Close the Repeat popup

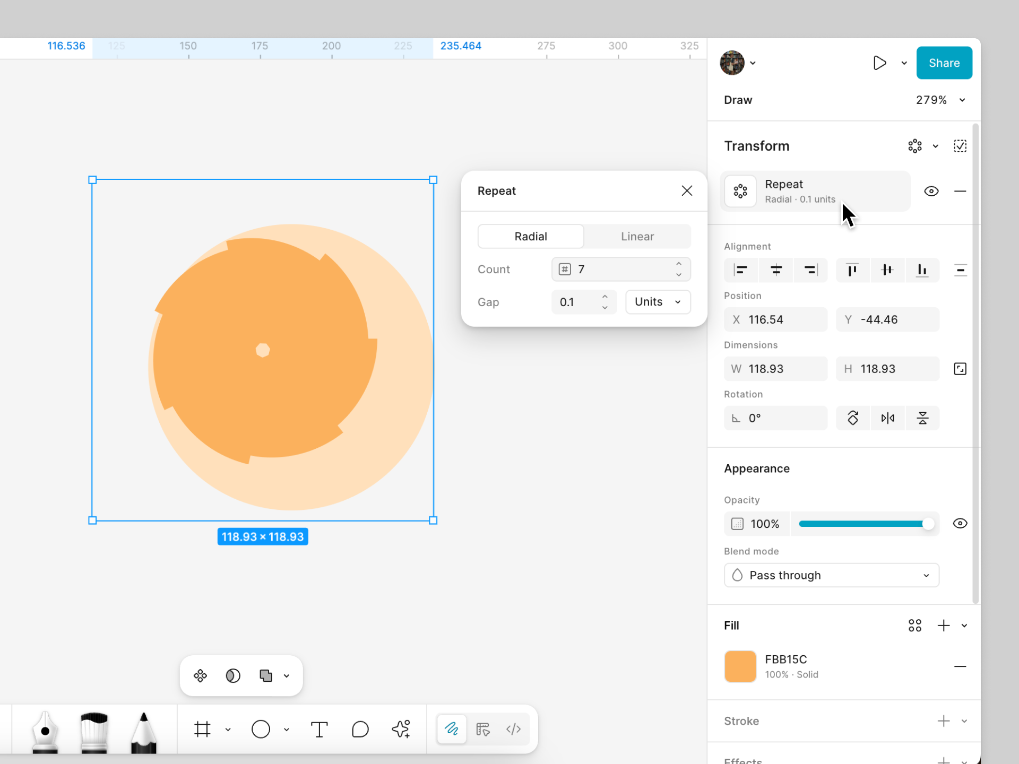click(x=687, y=190)
